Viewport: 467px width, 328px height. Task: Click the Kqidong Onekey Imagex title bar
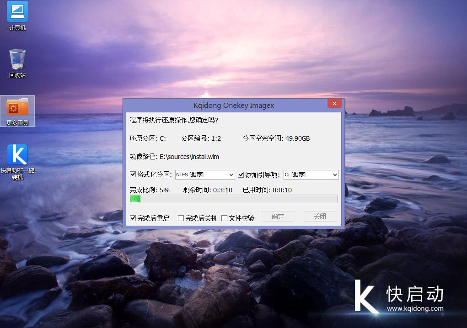(x=233, y=105)
